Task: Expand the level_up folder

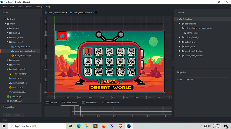Action: click(7, 33)
